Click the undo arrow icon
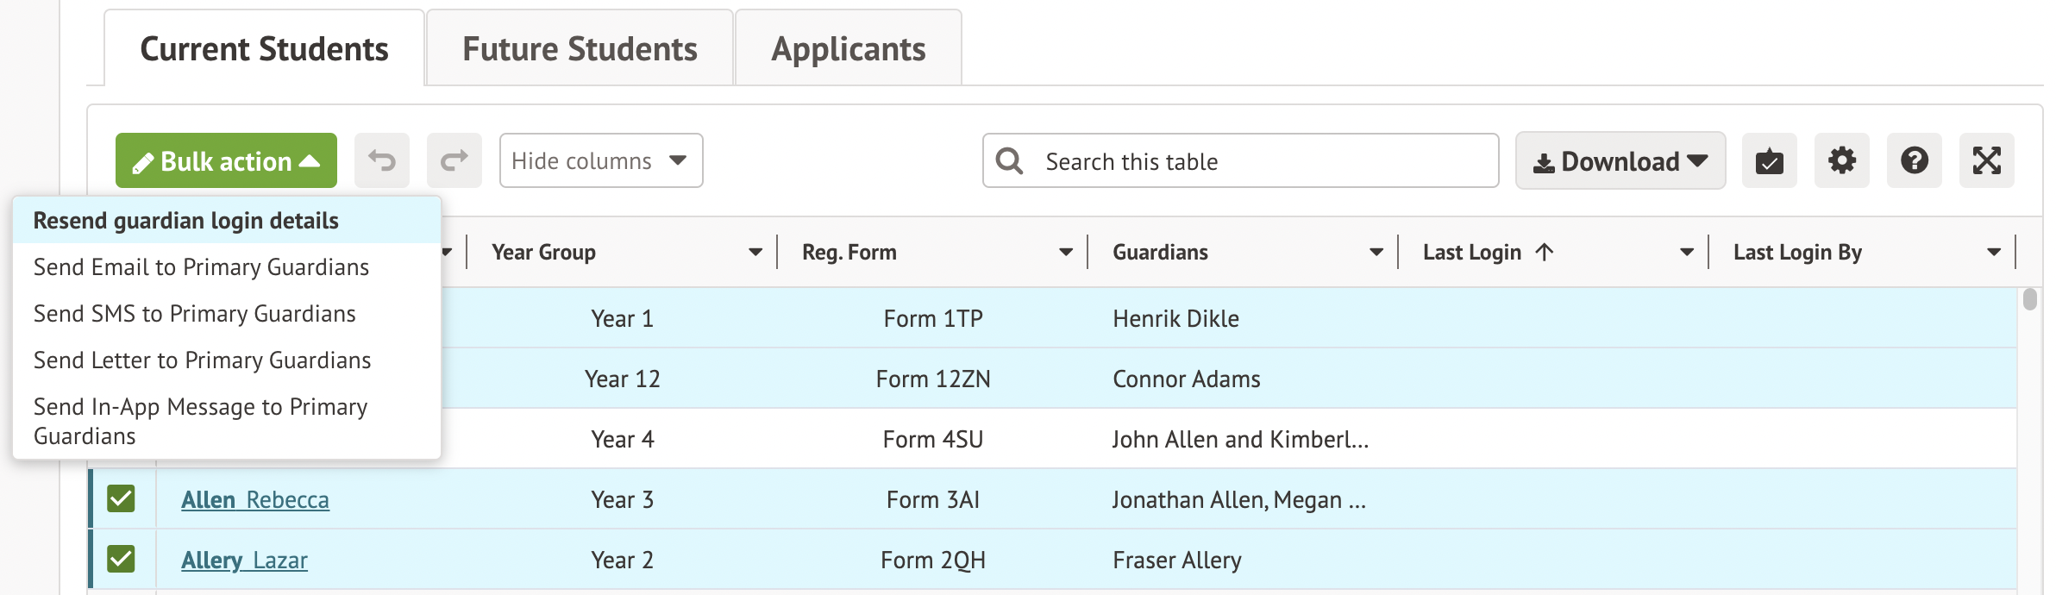The image size is (2056, 595). point(382,160)
